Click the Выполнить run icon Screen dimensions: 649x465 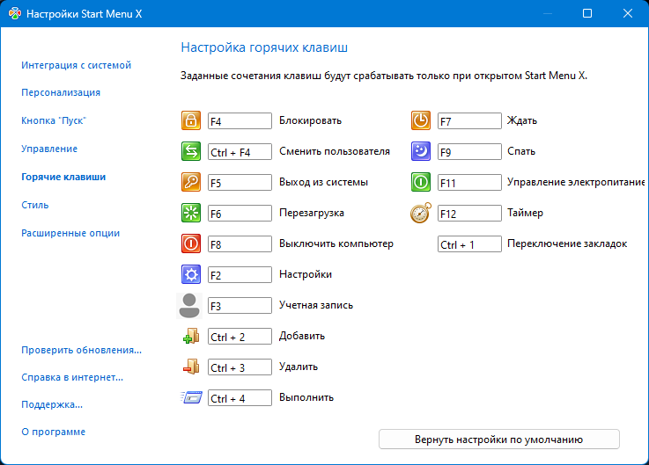click(x=190, y=398)
